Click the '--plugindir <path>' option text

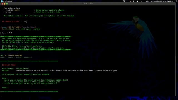pos(12,10)
